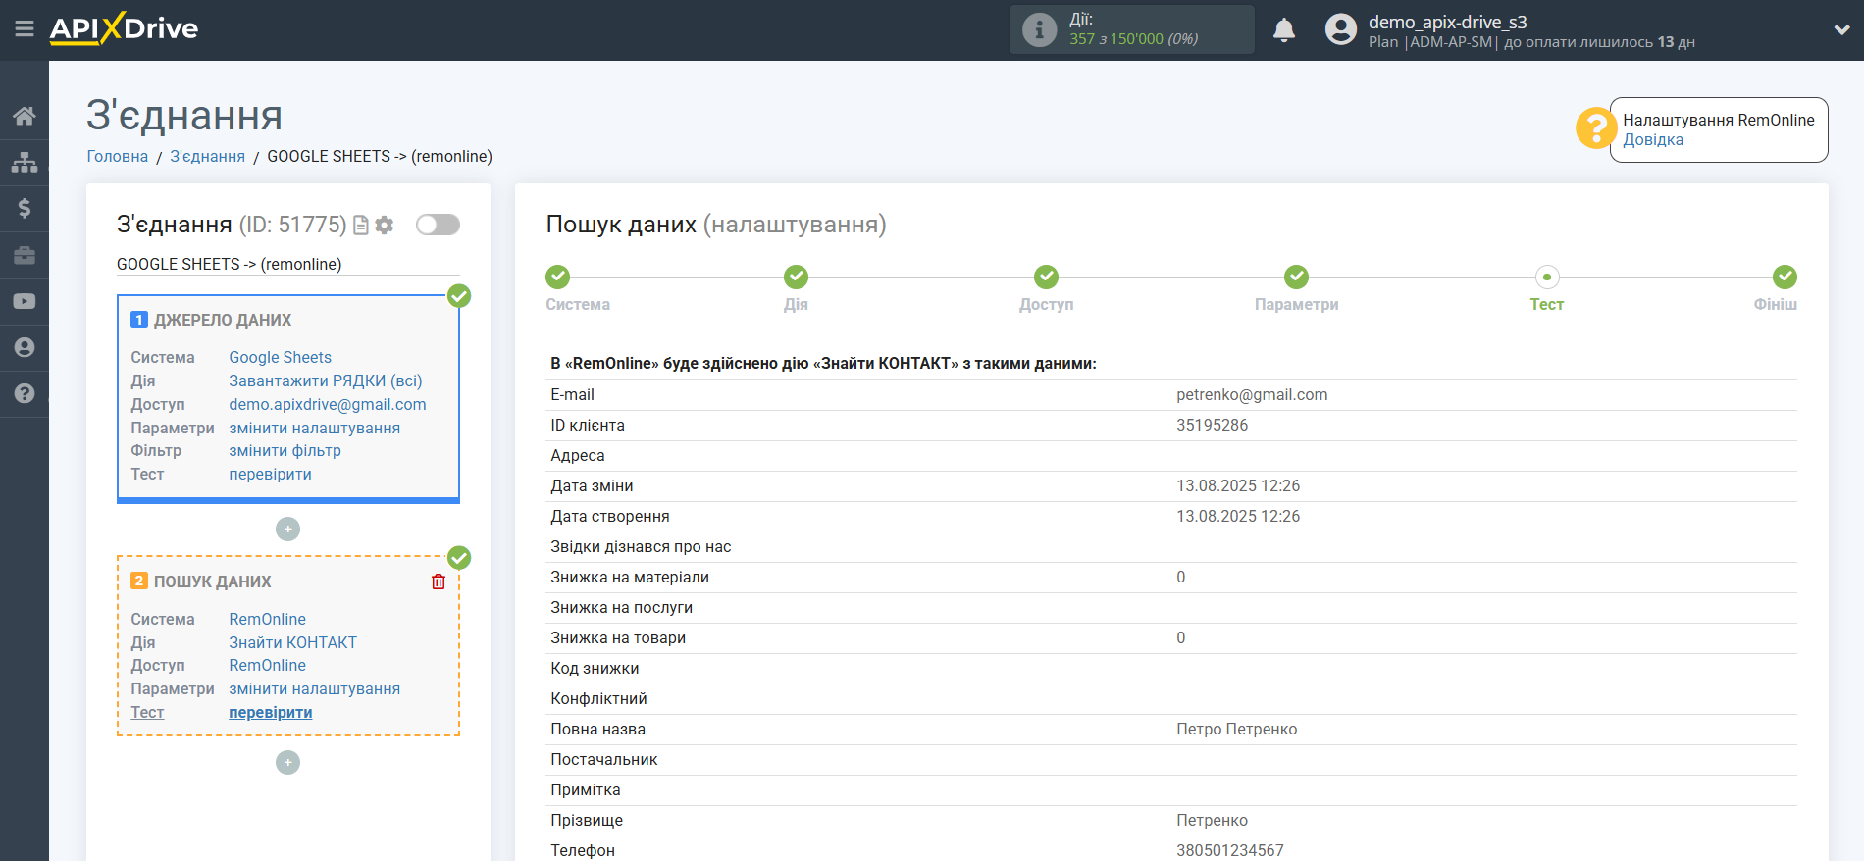Viewport: 1864px width, 861px height.
Task: Click RemOnline access link
Action: click(x=268, y=665)
